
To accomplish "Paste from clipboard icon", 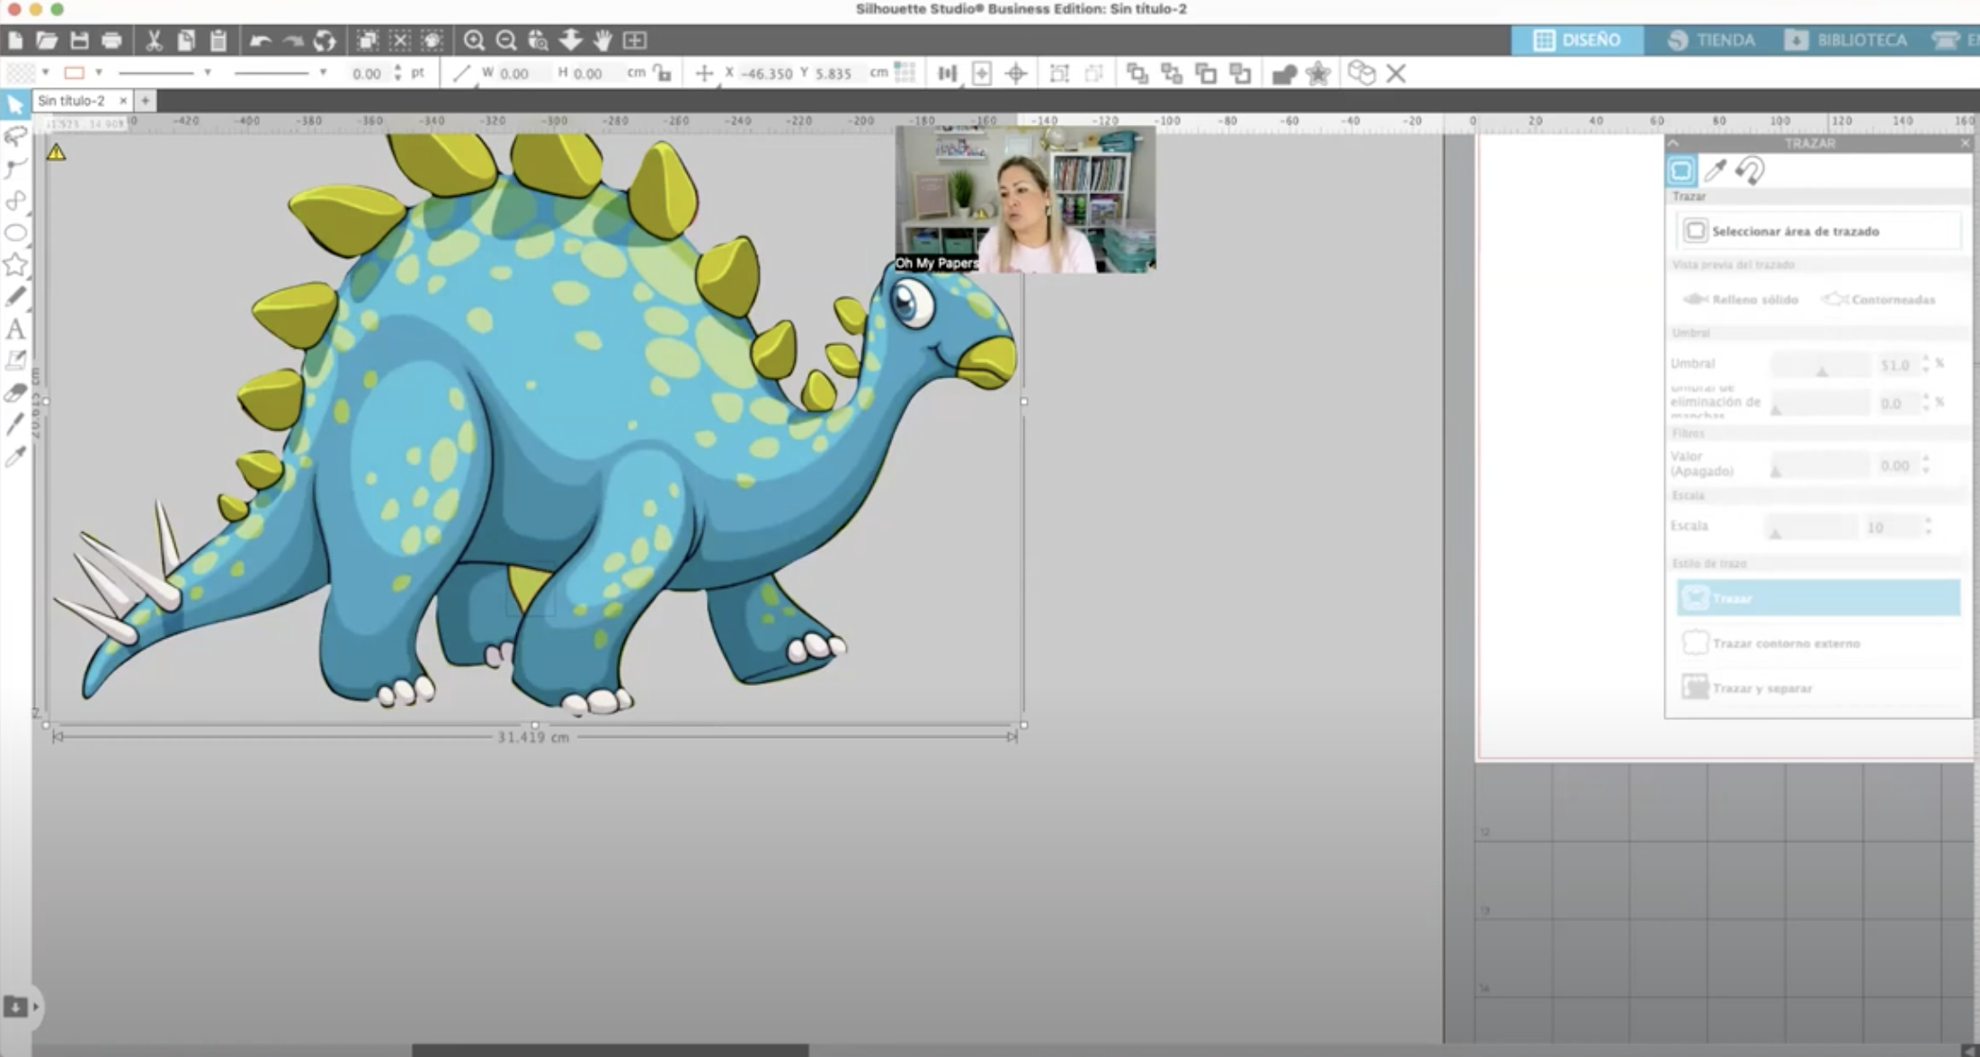I will (218, 40).
